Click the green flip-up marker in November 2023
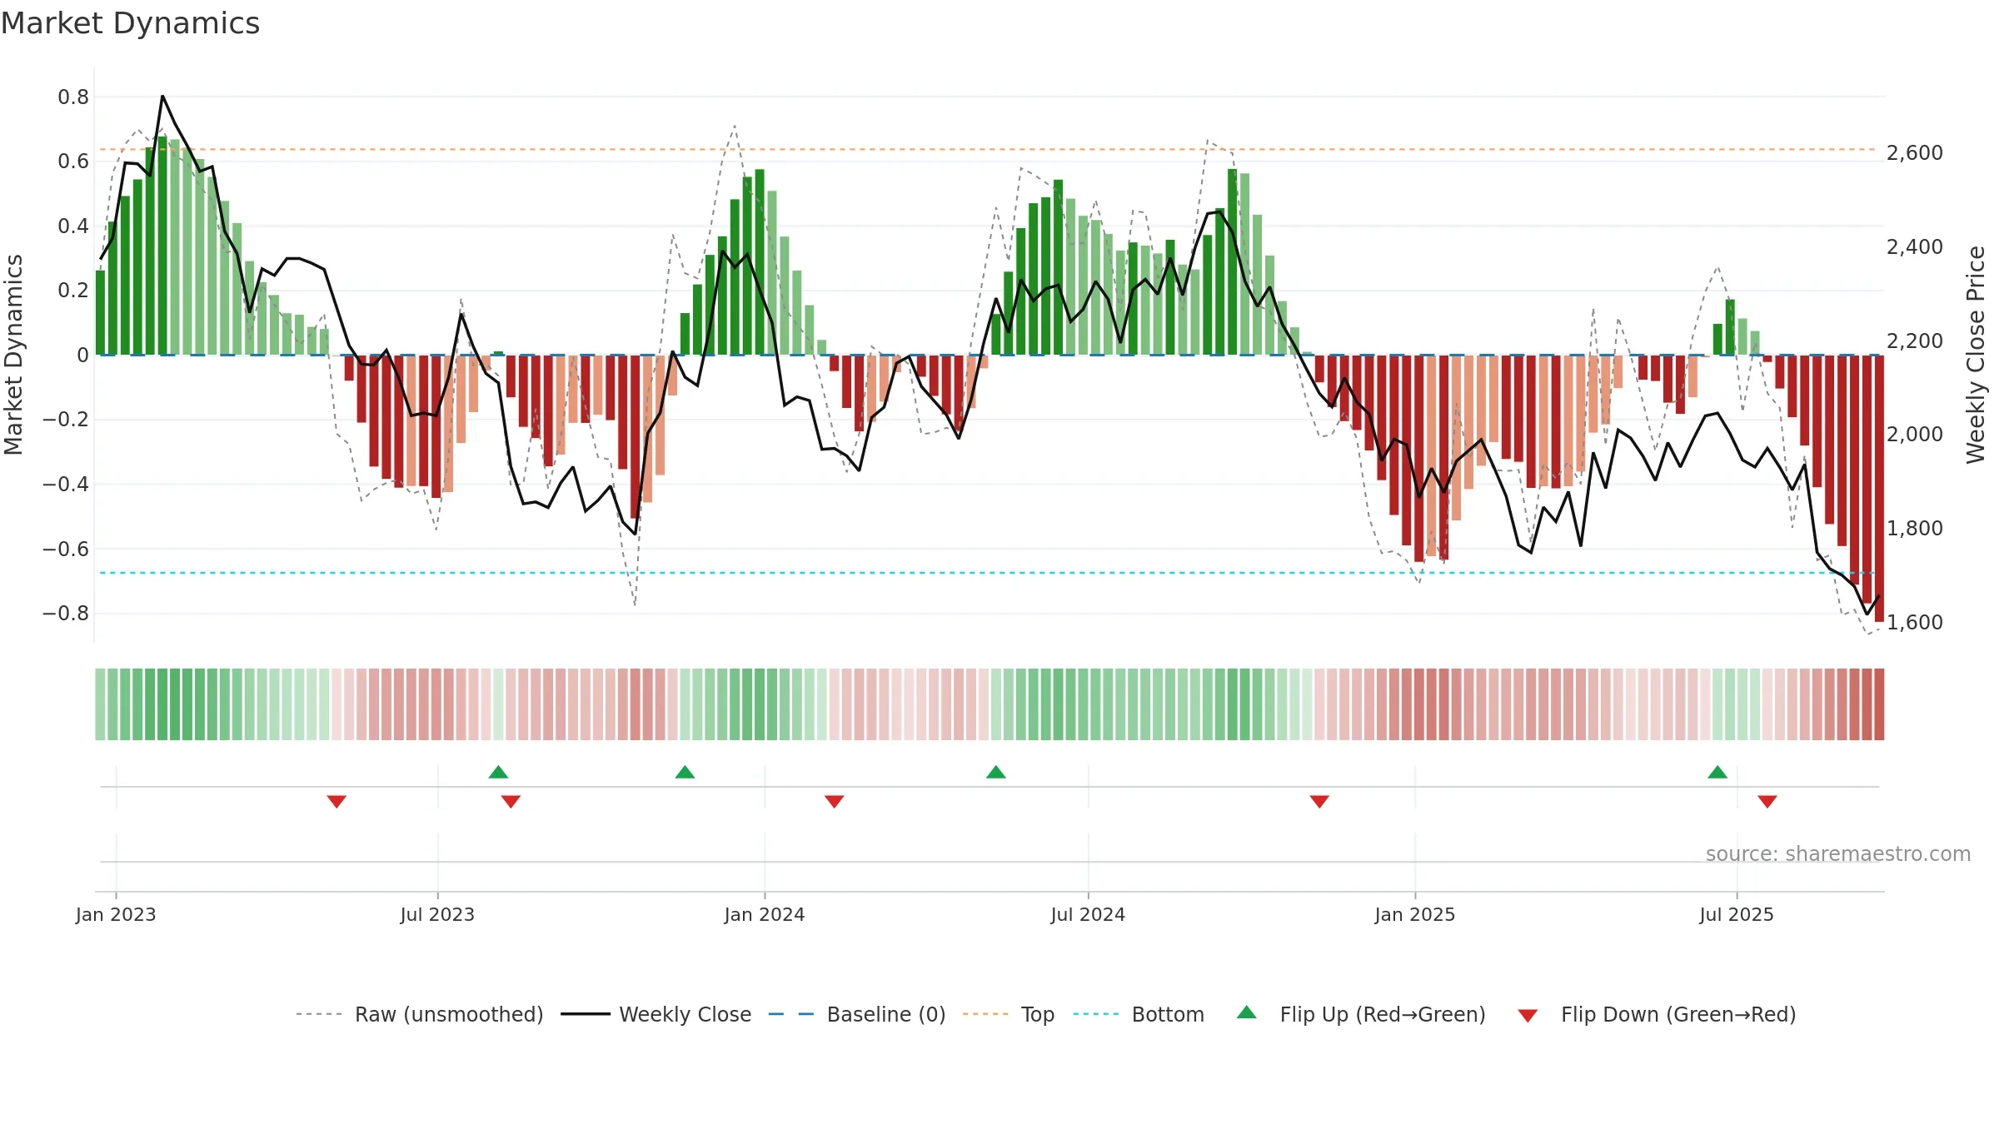The image size is (1999, 1124). (685, 772)
